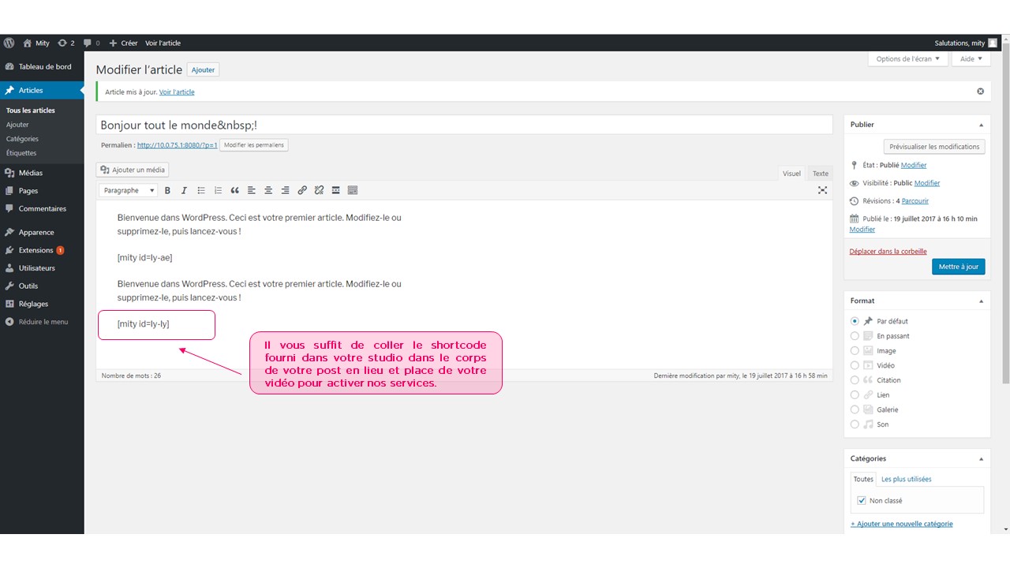
Task: Enable distraction-free writing mode
Action: 822,190
